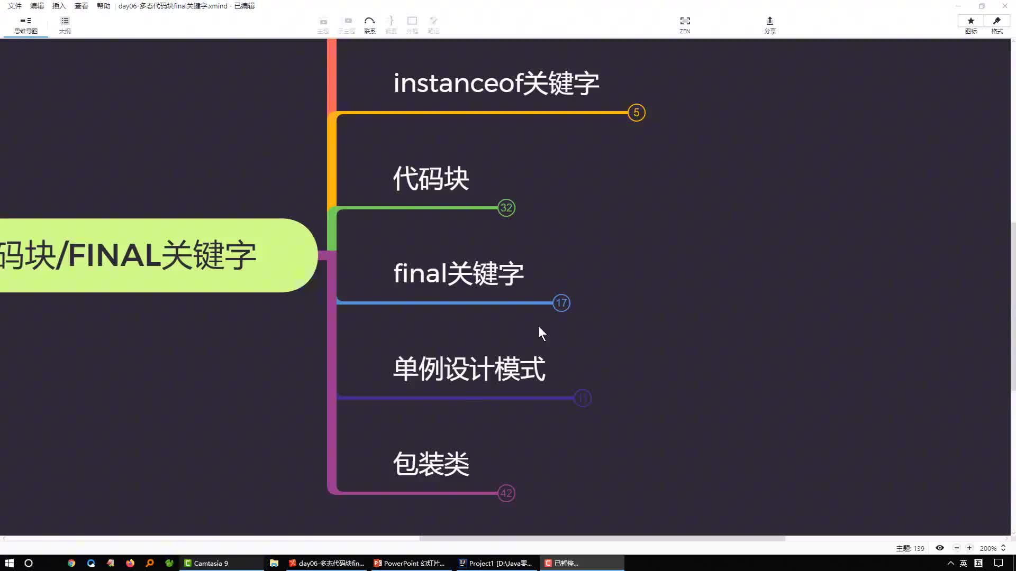Select the 代码块 topic
Screen dimensions: 1016x571
pyautogui.click(x=431, y=179)
